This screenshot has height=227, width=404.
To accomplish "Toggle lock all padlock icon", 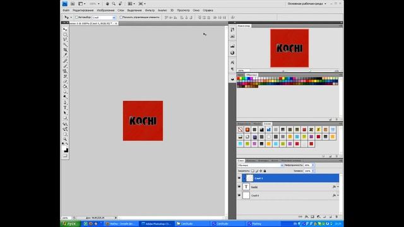I will tap(264, 171).
